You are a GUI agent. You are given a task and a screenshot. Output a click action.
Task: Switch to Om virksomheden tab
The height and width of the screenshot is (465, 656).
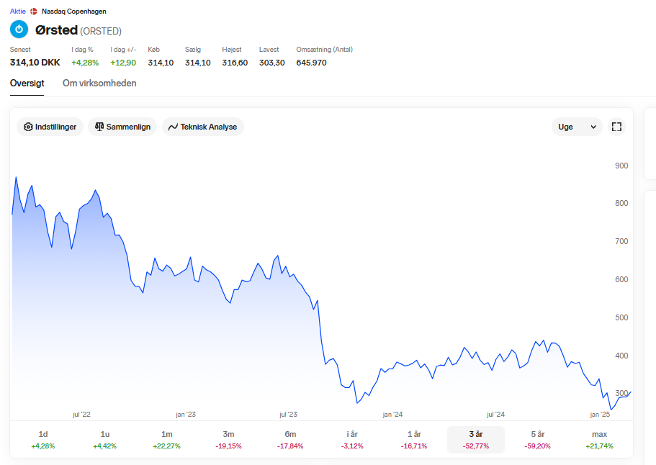pos(99,83)
